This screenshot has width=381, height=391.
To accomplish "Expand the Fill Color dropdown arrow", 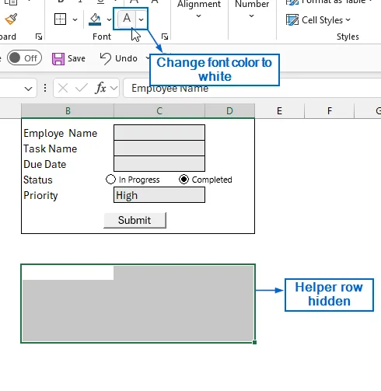I will 109,19.
